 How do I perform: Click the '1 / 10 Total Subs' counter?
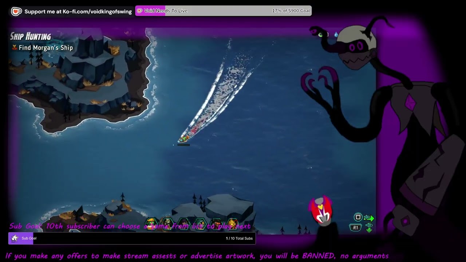[239, 238]
